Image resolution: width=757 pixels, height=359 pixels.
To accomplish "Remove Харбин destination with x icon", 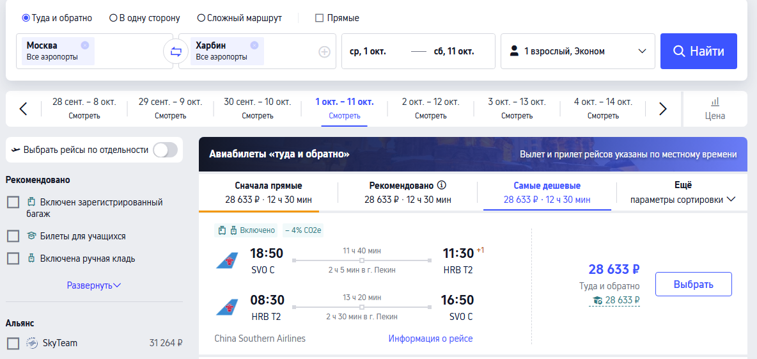I will [254, 45].
